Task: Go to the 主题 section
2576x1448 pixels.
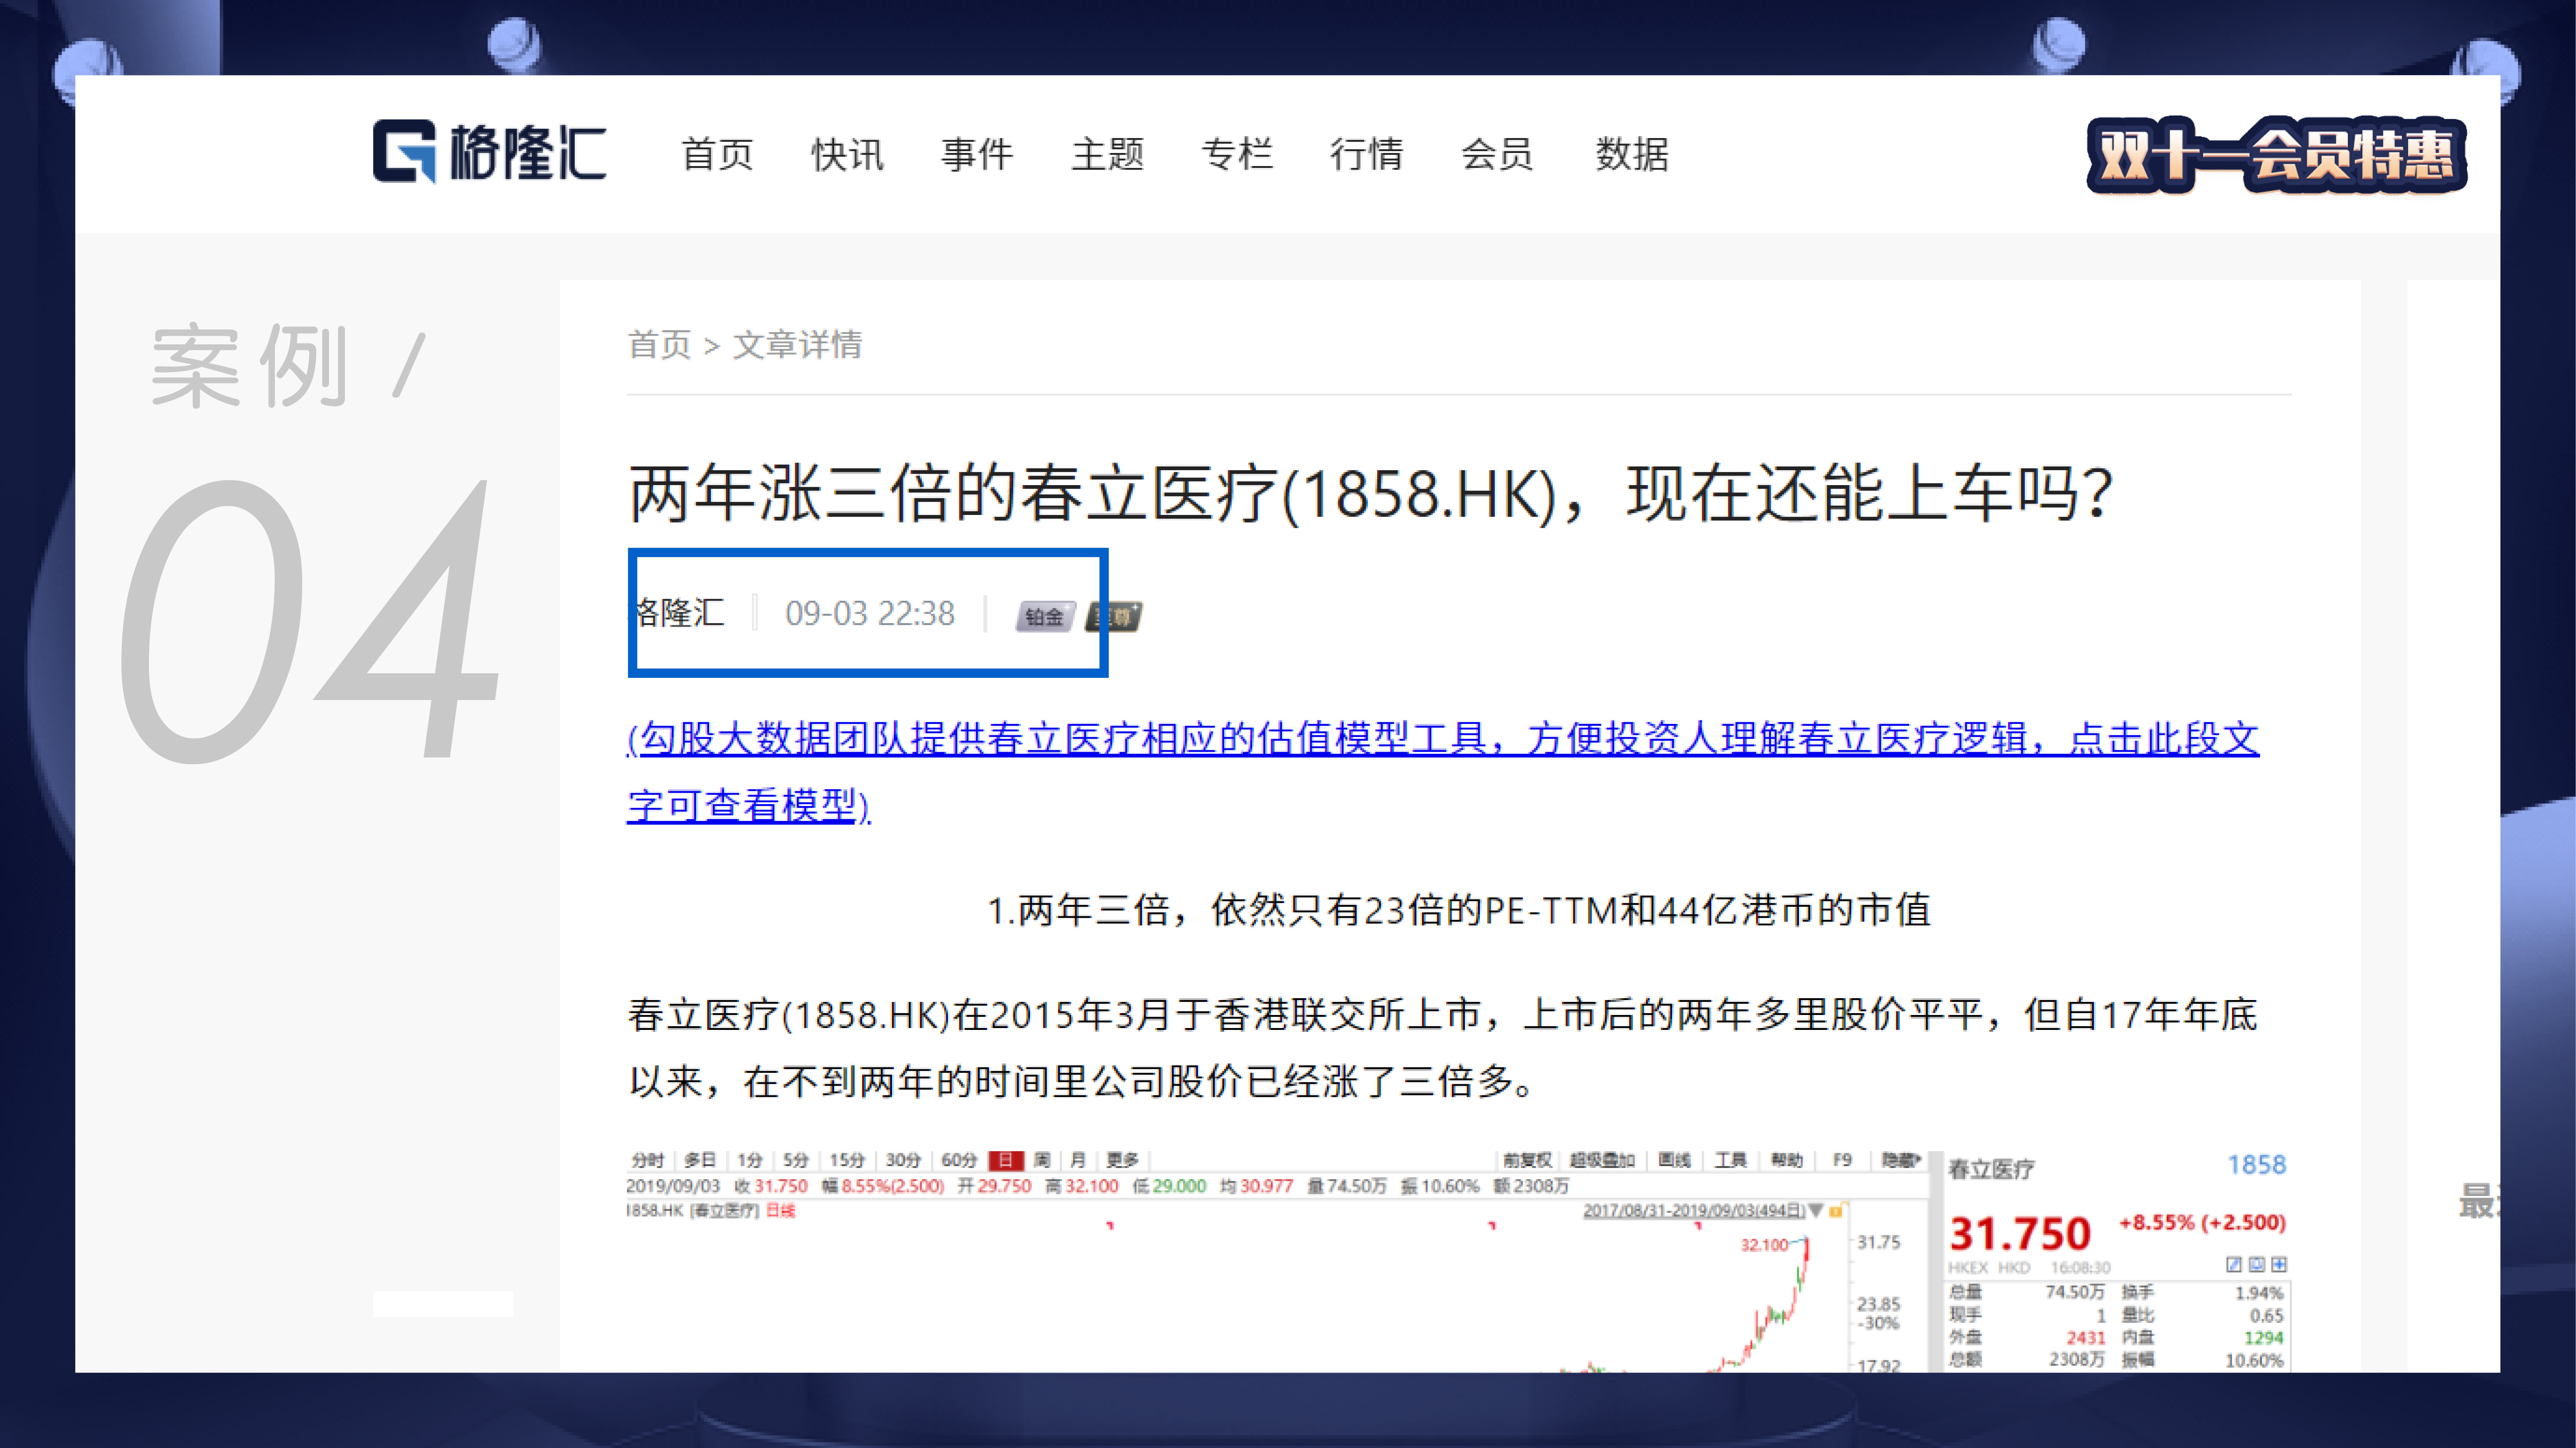Action: click(1107, 155)
